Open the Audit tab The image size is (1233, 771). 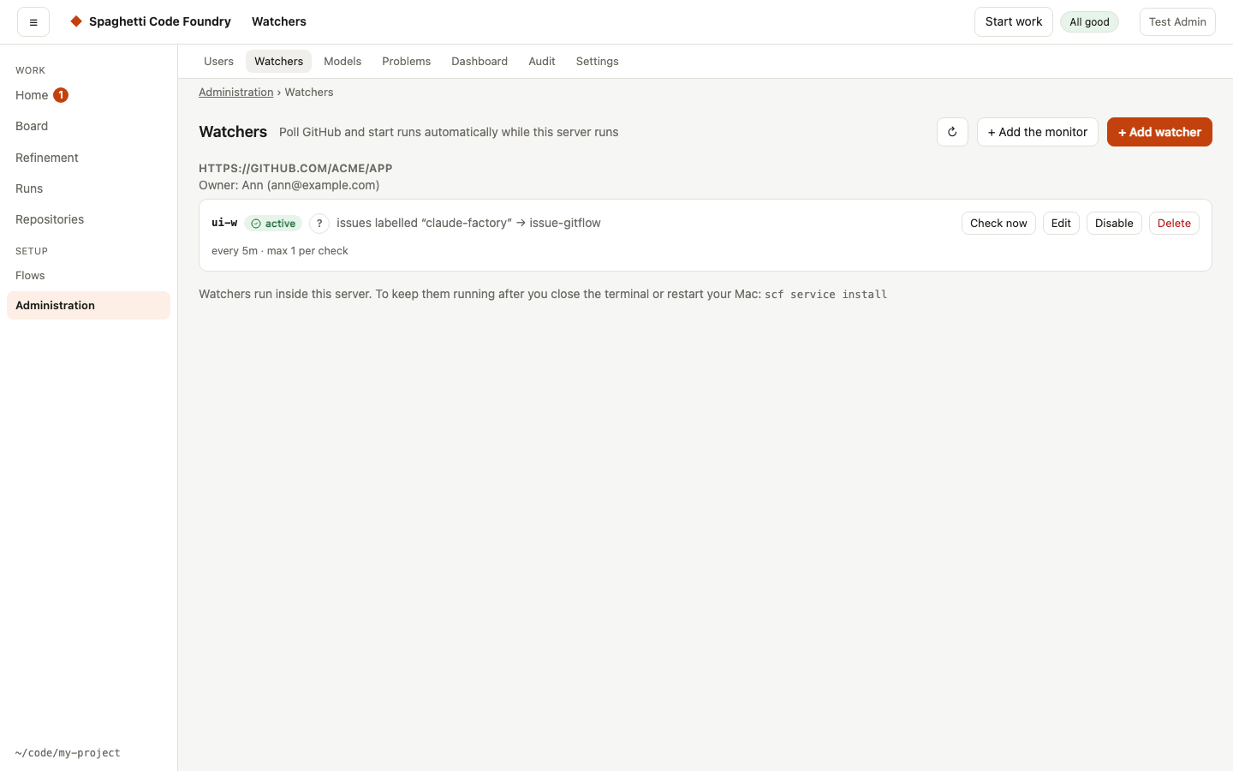(542, 62)
